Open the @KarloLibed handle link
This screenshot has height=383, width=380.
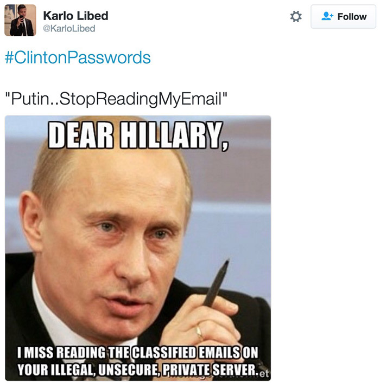69,28
